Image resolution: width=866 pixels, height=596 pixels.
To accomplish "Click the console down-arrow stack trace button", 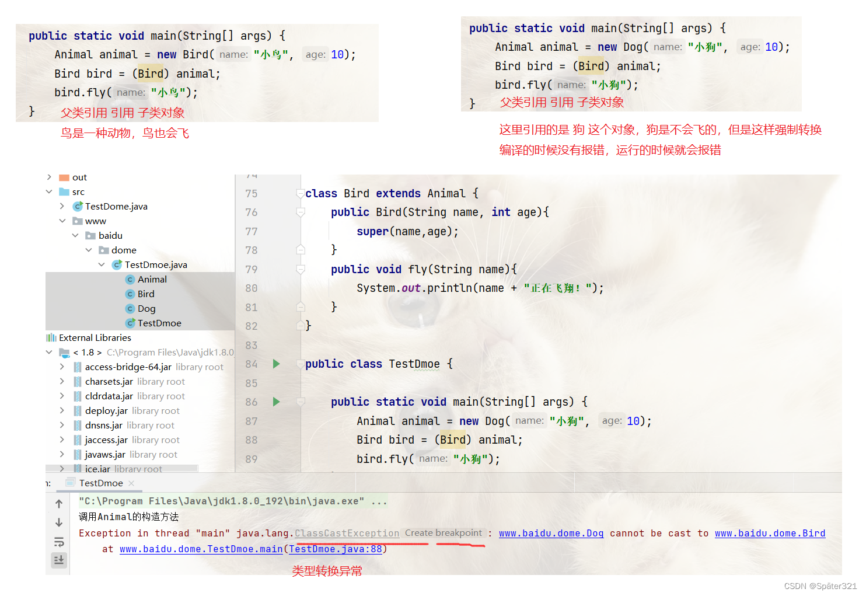I will pyautogui.click(x=59, y=522).
